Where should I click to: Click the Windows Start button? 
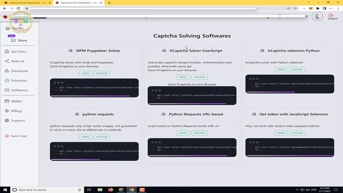pyautogui.click(x=5, y=190)
